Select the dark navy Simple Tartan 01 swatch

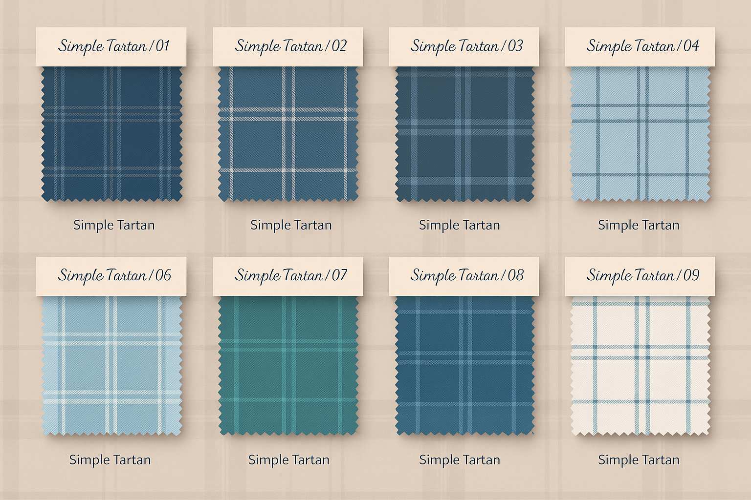click(111, 134)
